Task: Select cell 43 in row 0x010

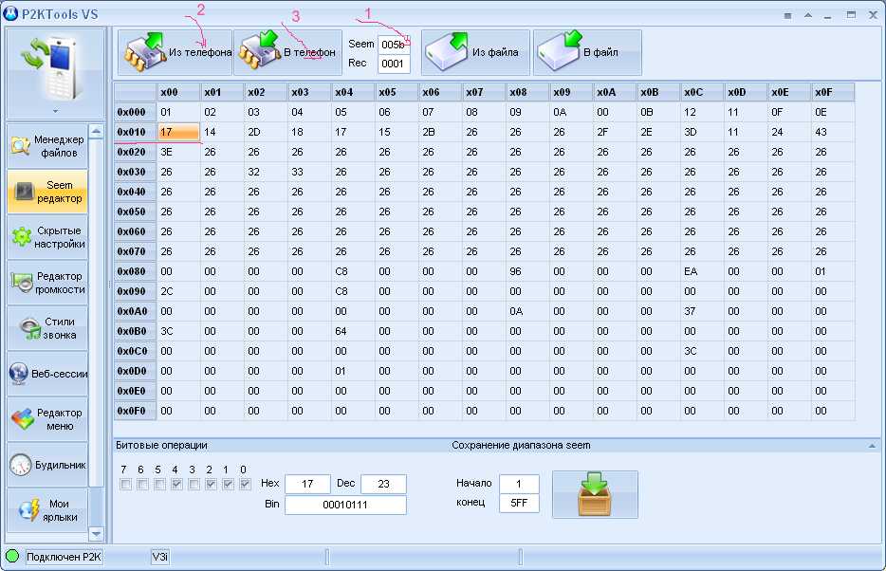Action: tap(834, 132)
